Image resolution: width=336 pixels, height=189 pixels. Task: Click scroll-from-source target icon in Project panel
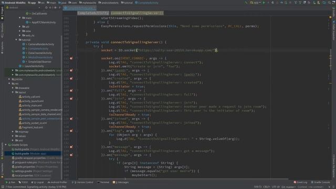click(46, 7)
